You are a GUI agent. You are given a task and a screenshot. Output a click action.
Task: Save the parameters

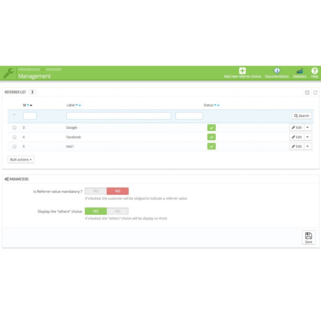[x=308, y=238]
